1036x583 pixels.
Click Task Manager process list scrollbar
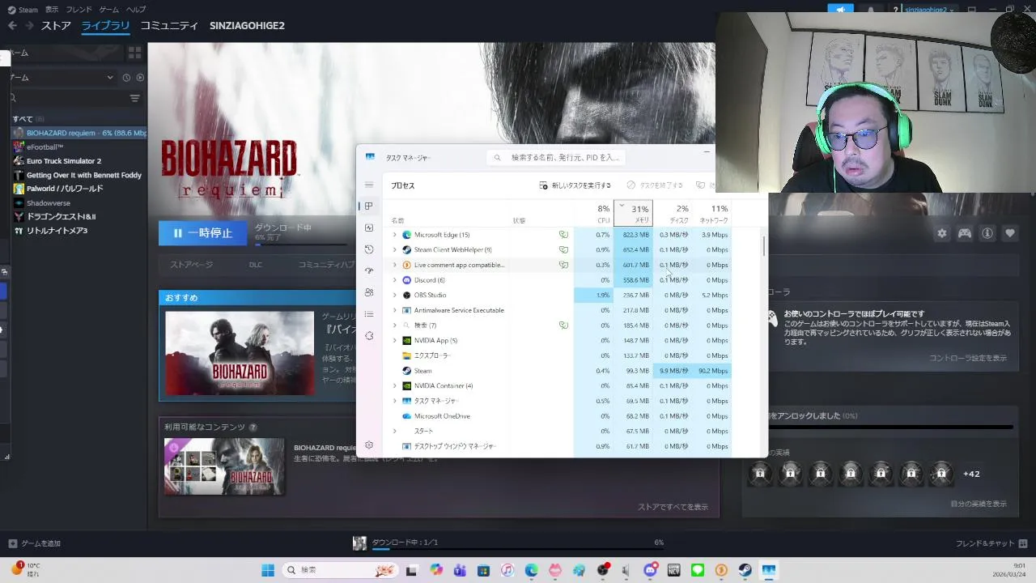(764, 247)
